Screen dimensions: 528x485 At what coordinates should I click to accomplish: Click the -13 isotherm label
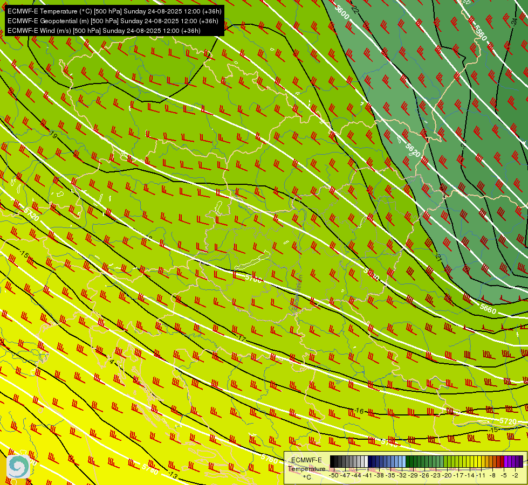point(173,475)
